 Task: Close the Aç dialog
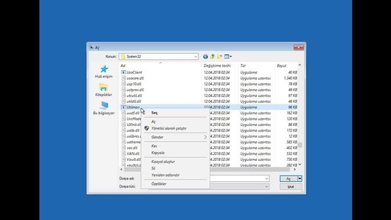tap(299, 47)
